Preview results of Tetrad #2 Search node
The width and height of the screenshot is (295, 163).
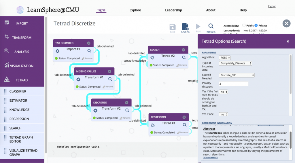[x=184, y=58]
